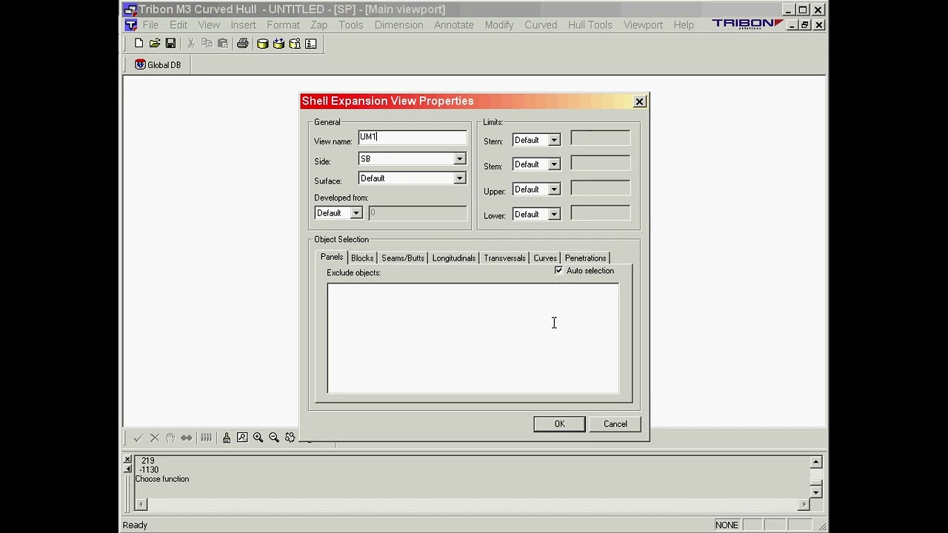The image size is (948, 533).
Task: Click the Open folder toolbar icon
Action: [x=155, y=44]
